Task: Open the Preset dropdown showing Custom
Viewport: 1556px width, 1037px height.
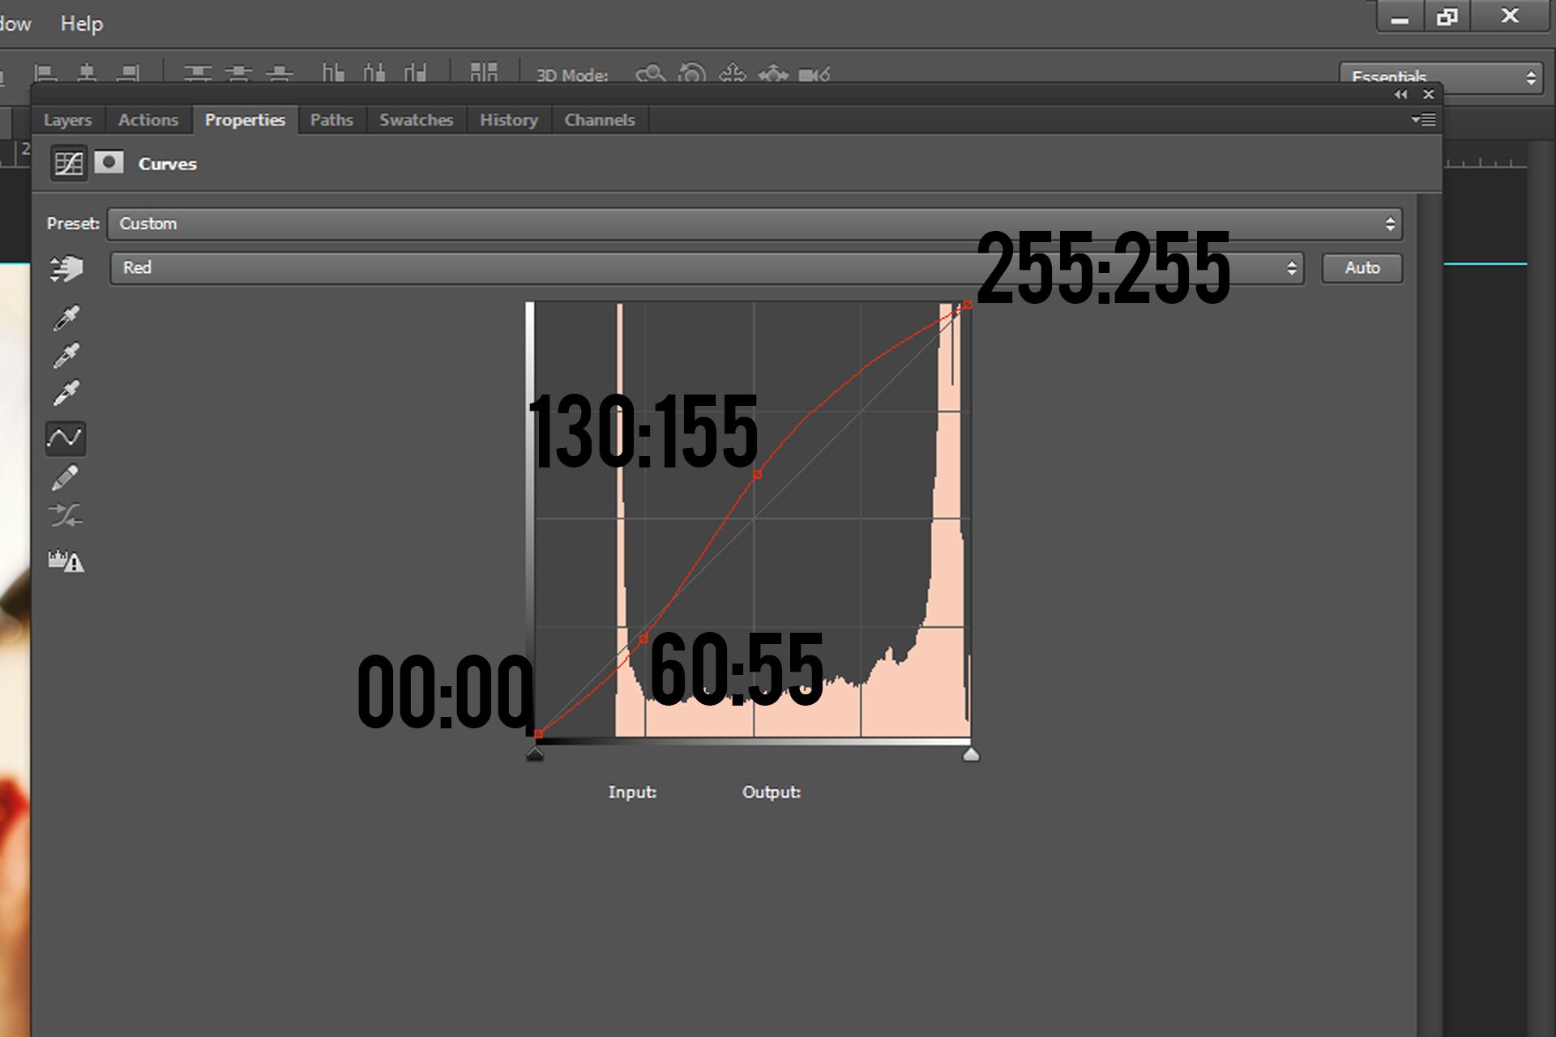Action: coord(754,224)
